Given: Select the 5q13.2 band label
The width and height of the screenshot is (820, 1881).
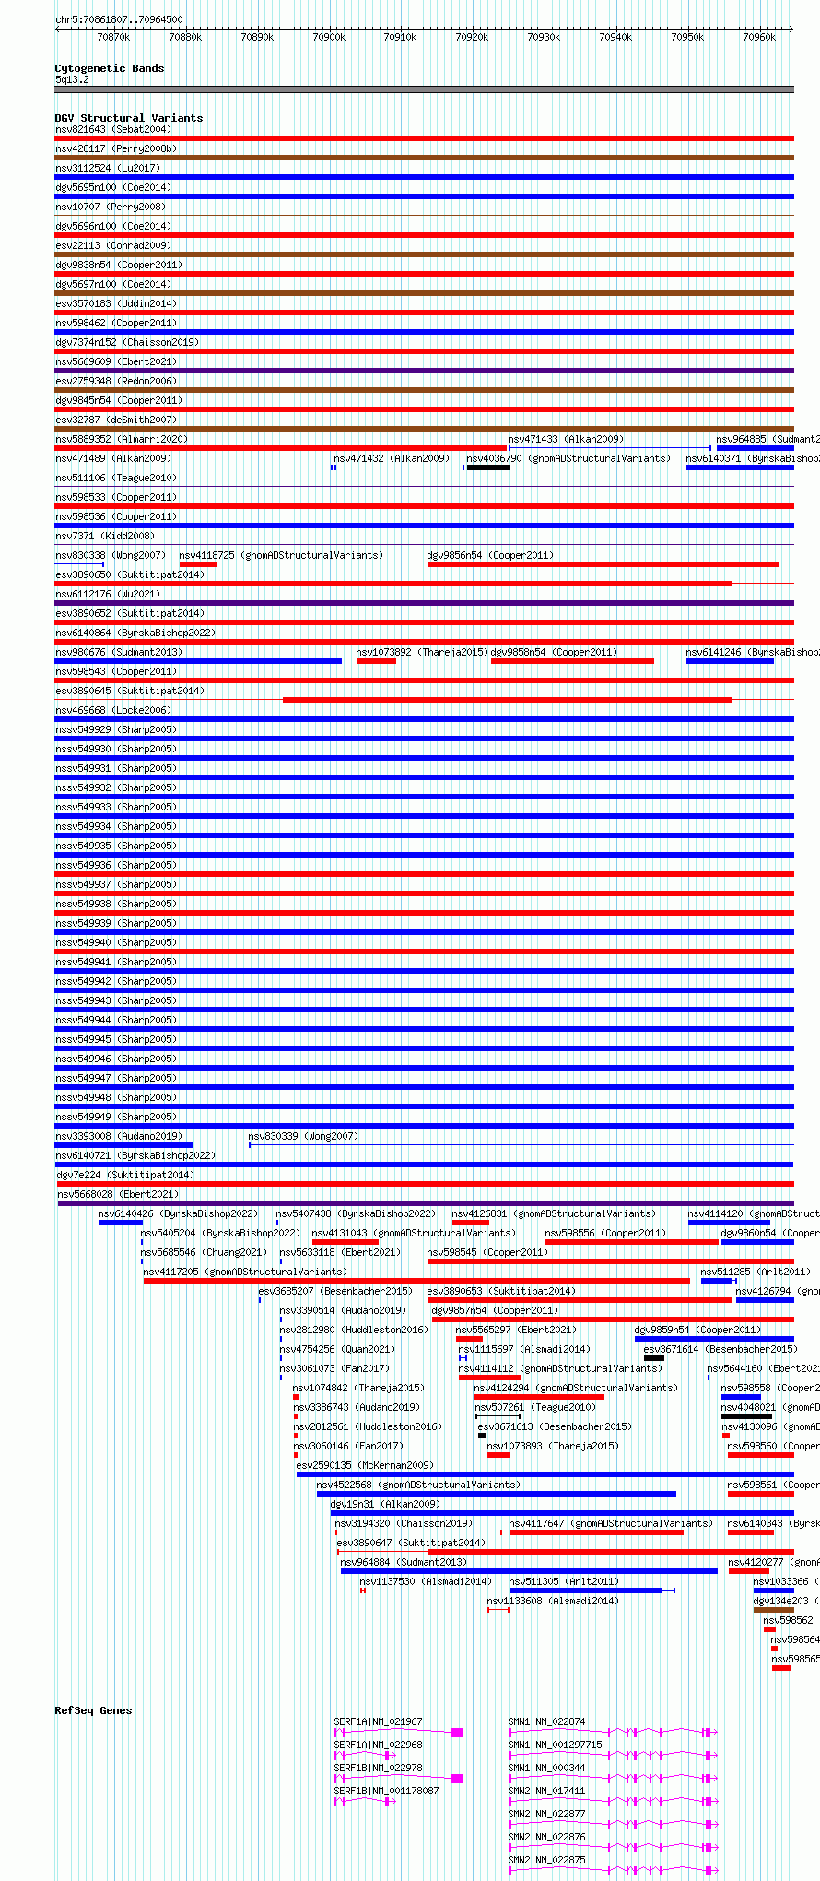Looking at the screenshot, I should click(72, 79).
